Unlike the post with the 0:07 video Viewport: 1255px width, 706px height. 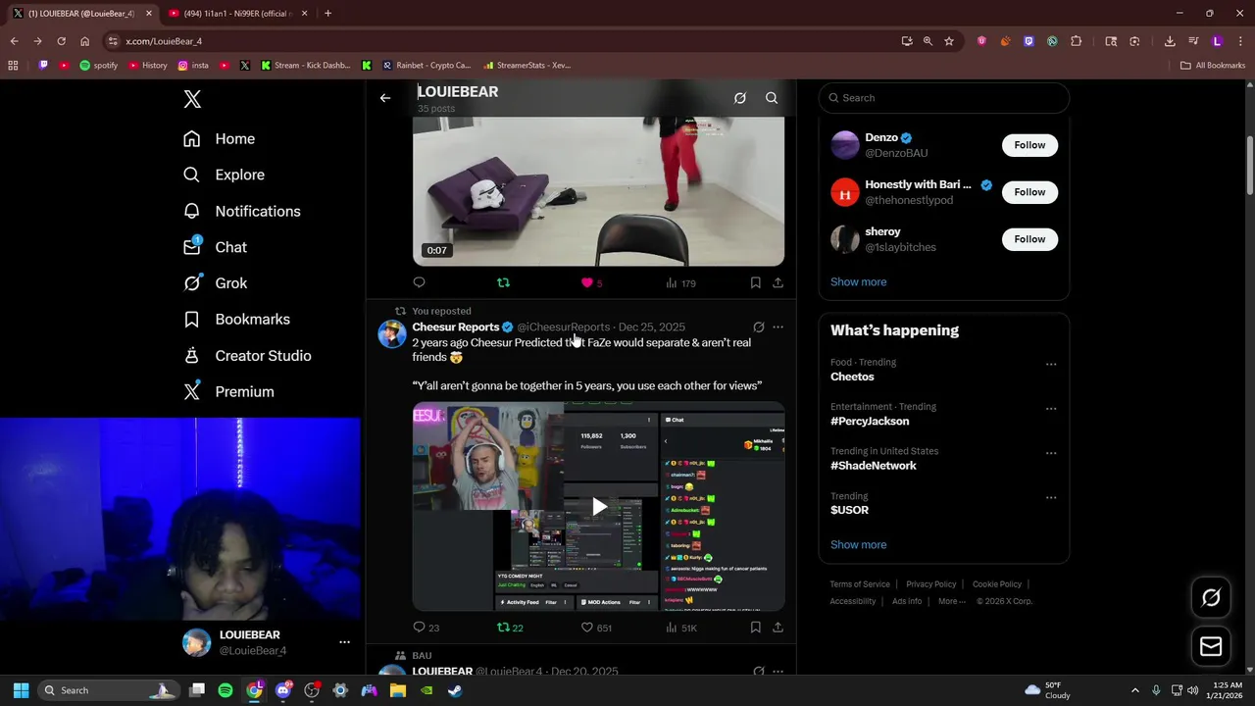587,282
